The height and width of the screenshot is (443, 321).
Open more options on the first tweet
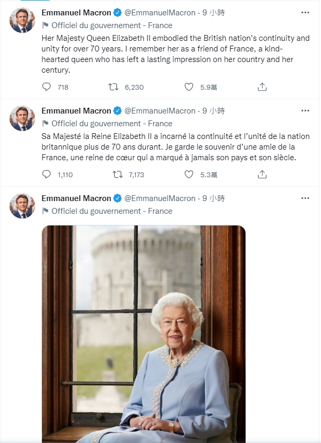305,12
